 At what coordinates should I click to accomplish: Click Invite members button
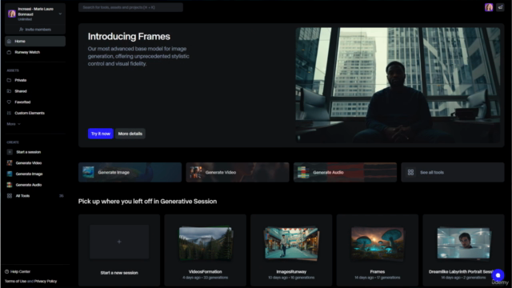(35, 30)
